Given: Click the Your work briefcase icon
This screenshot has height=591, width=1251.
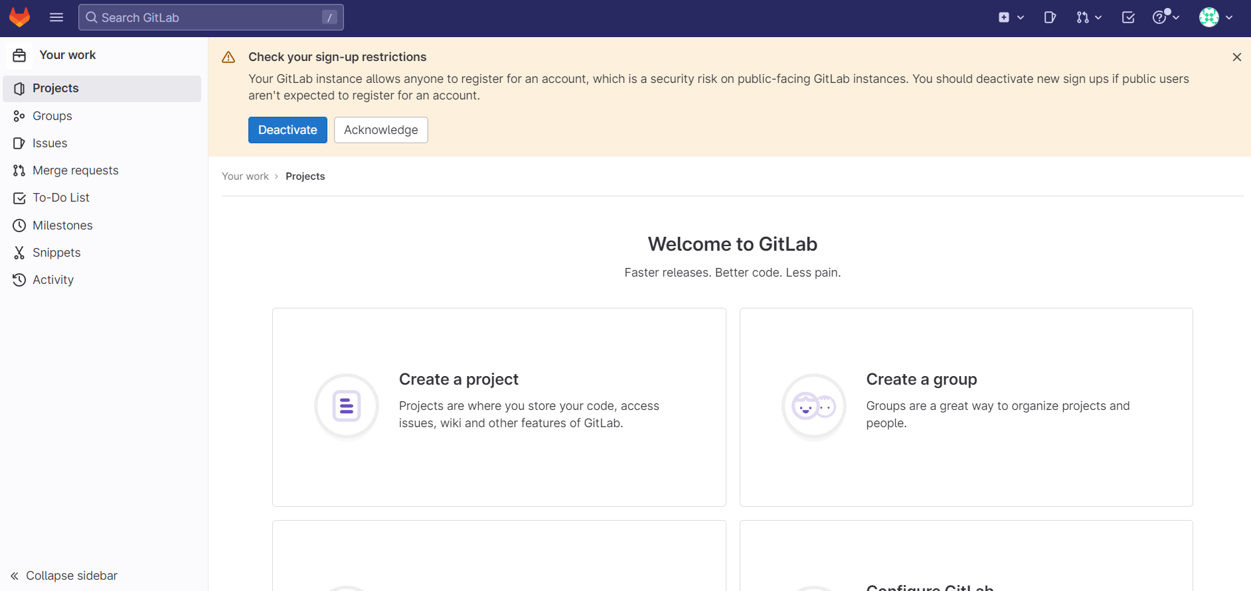Looking at the screenshot, I should point(19,55).
